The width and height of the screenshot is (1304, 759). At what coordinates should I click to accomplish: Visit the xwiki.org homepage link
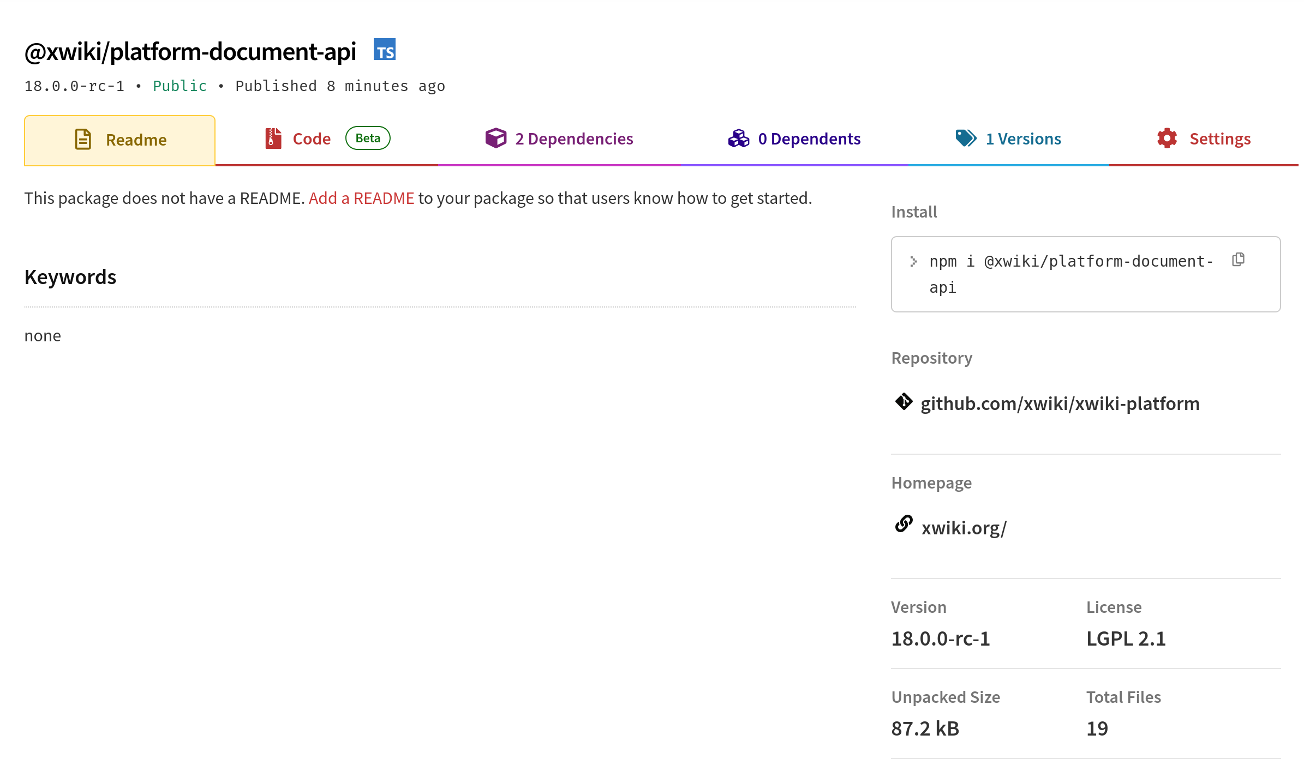pos(964,528)
